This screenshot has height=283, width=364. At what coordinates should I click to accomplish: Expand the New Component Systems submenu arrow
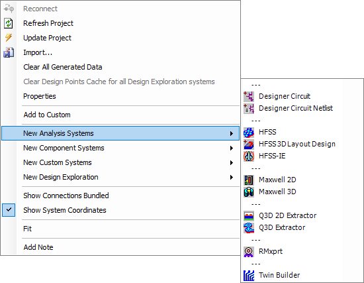(x=232, y=148)
